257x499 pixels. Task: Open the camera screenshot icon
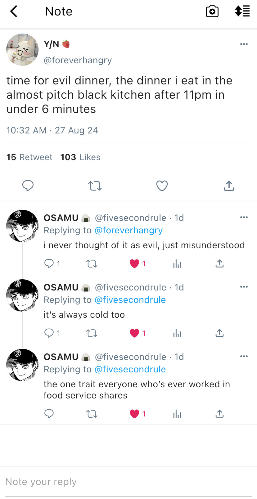[x=212, y=11]
